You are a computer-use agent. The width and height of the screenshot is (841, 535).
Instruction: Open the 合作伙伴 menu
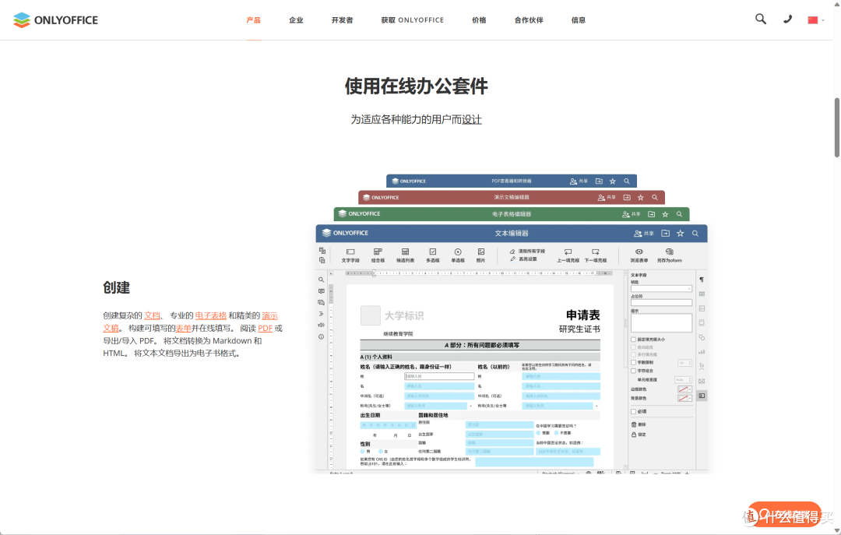pos(529,19)
